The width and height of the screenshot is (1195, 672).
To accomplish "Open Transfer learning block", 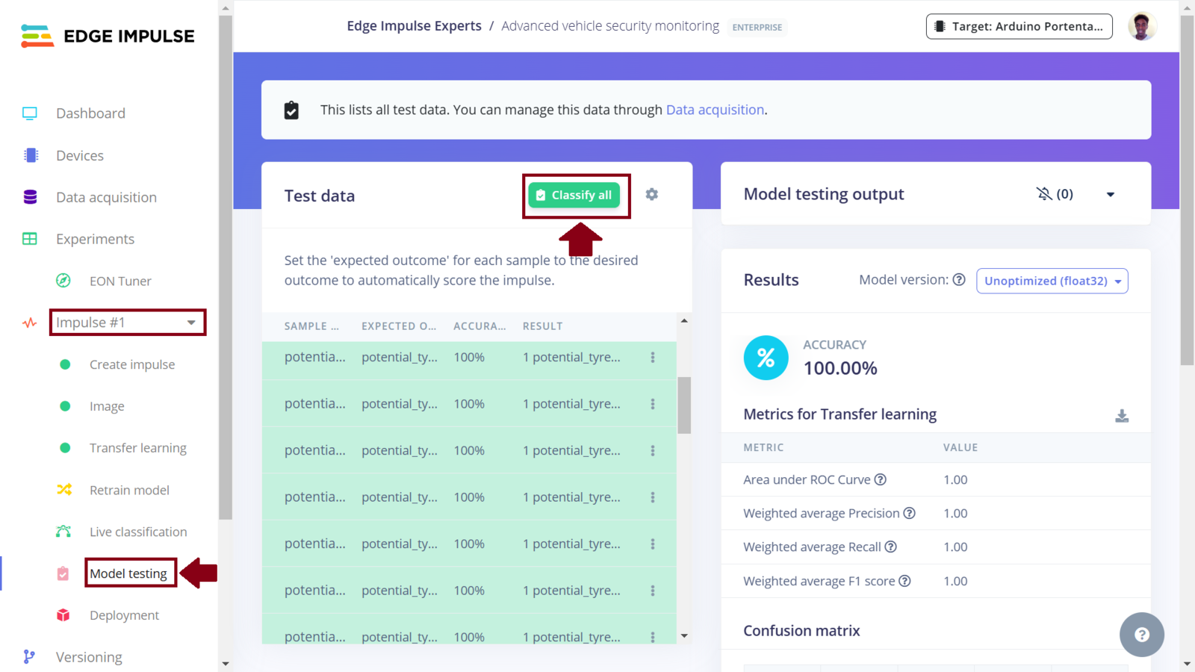I will (x=138, y=448).
